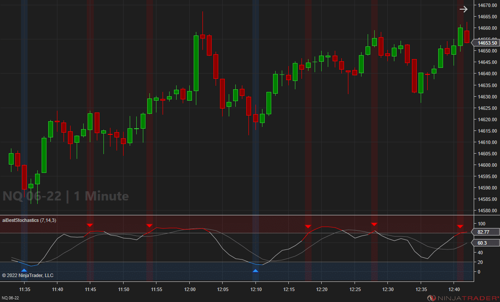Select the tall green candle just after 12:00
The width and height of the screenshot is (500, 302).
coord(196,63)
